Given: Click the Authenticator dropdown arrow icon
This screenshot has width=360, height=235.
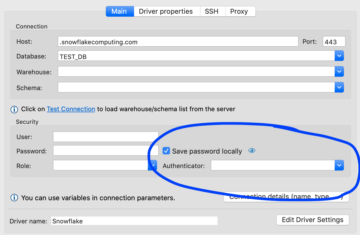Looking at the screenshot, I should point(339,165).
